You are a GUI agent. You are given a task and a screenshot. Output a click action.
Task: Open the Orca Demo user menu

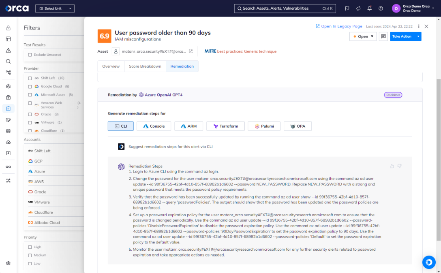(x=413, y=9)
